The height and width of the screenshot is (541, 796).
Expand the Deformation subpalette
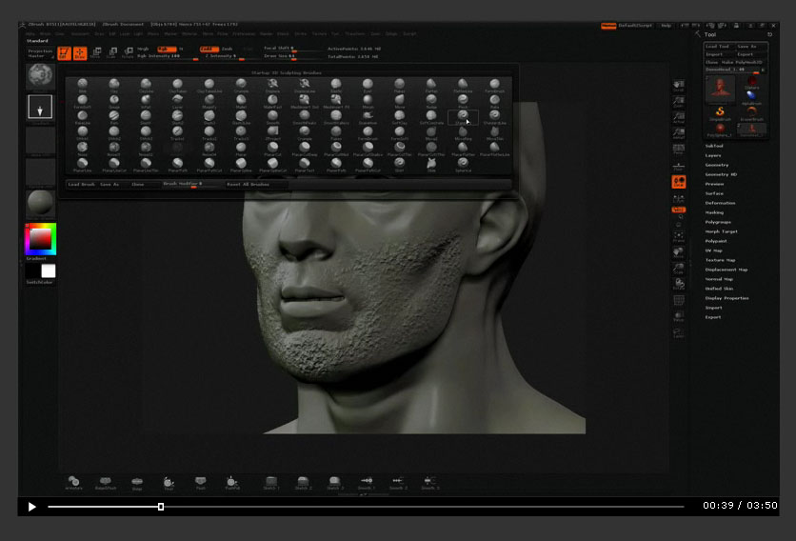coord(720,203)
